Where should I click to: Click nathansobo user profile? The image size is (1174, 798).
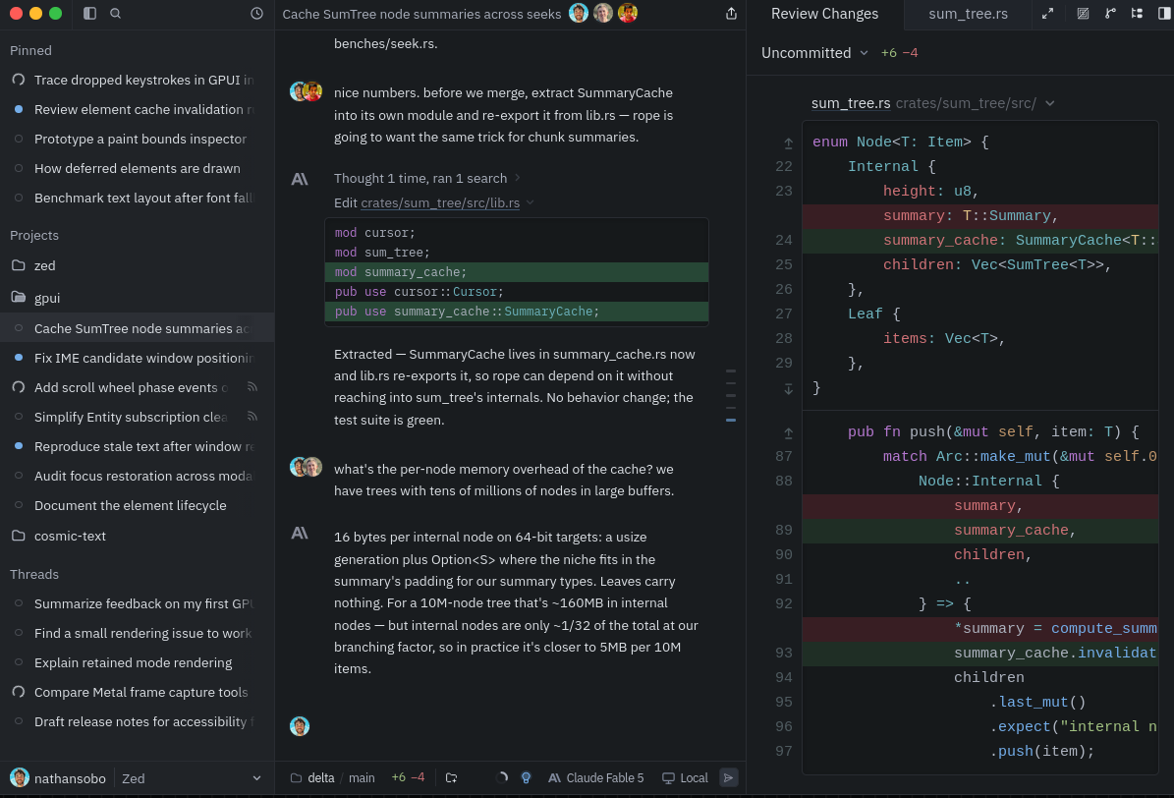click(x=58, y=778)
